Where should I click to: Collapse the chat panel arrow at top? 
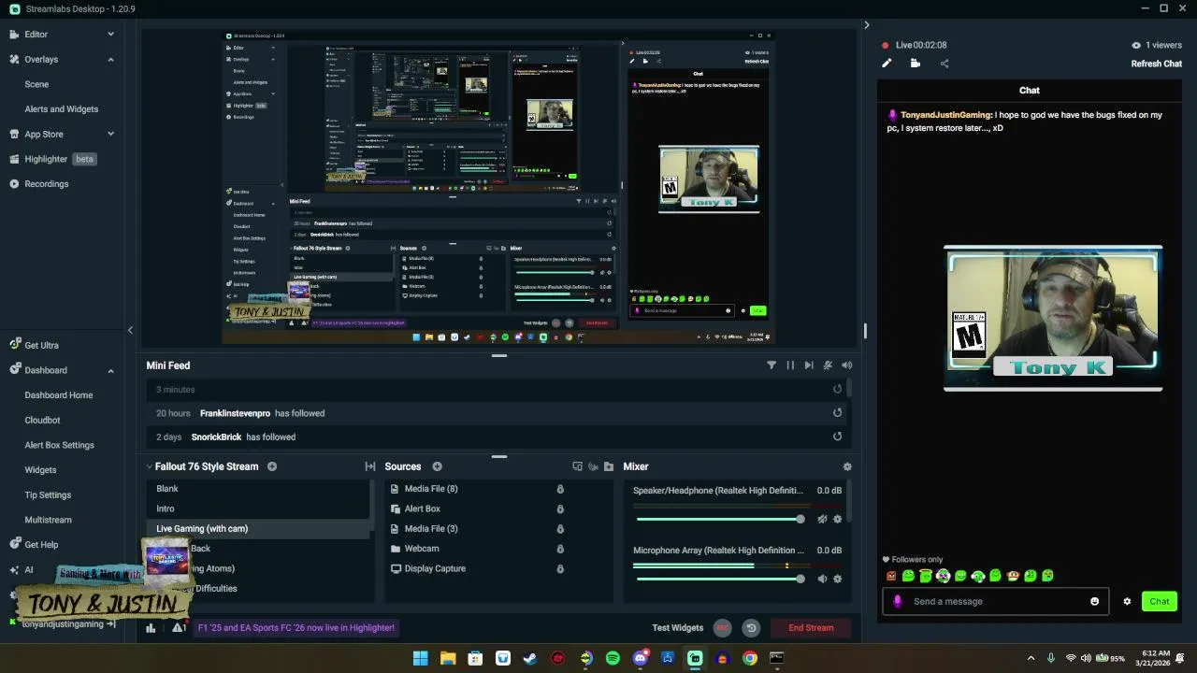(x=866, y=25)
